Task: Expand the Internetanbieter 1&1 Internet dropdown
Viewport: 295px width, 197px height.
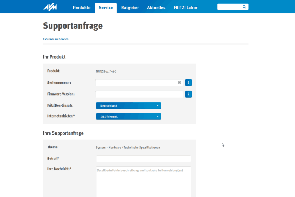Action: pos(128,116)
